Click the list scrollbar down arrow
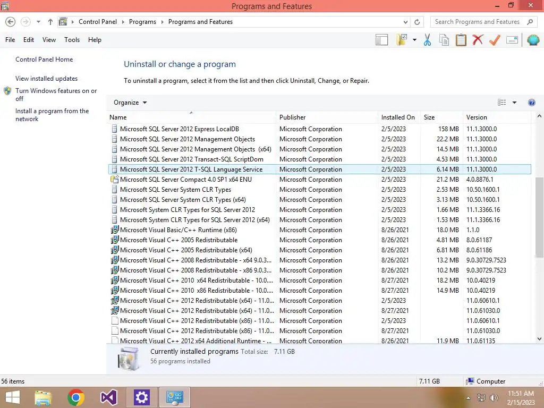The height and width of the screenshot is (408, 544). point(539,339)
